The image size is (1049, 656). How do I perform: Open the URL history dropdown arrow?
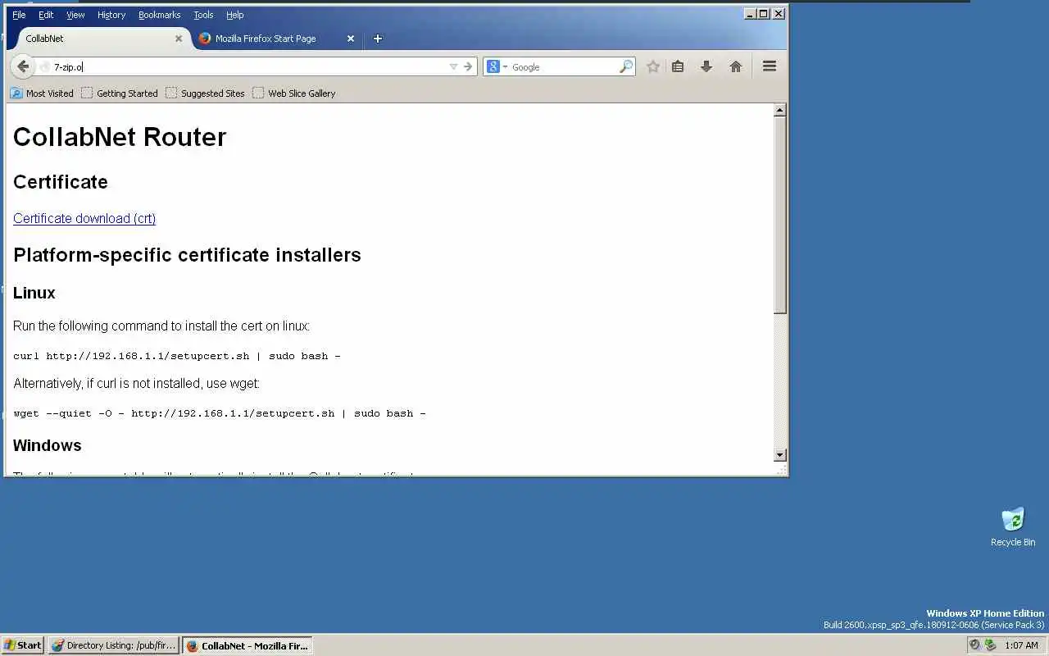(453, 66)
